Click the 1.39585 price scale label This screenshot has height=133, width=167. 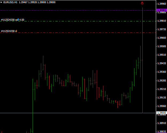[162, 46]
